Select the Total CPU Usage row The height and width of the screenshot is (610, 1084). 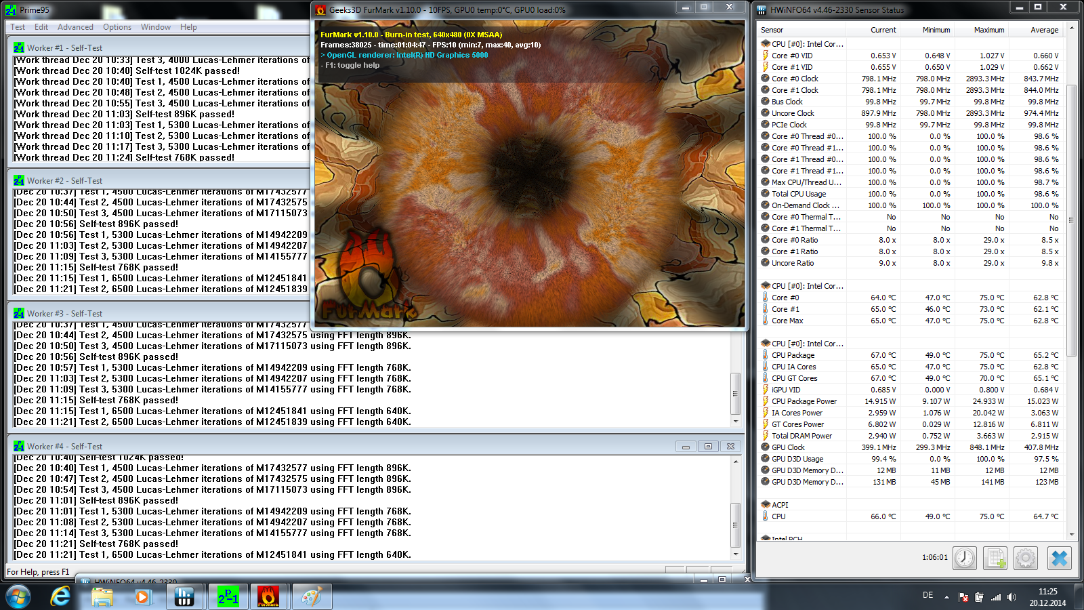pos(910,194)
